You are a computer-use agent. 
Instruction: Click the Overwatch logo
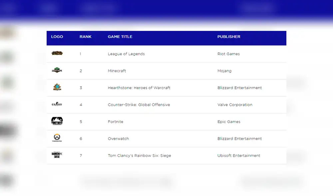[57, 139]
